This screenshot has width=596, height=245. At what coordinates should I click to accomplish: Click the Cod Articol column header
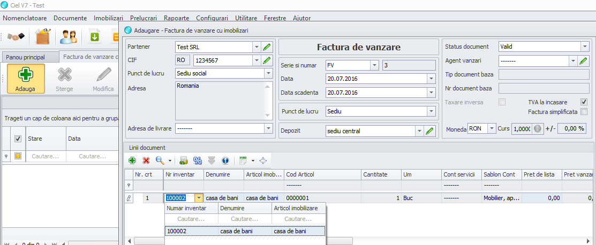[x=322, y=174]
